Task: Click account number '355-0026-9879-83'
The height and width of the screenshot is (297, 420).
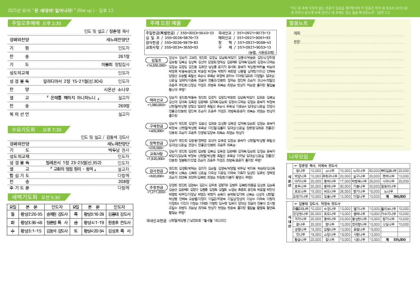Action: (x=181, y=43)
